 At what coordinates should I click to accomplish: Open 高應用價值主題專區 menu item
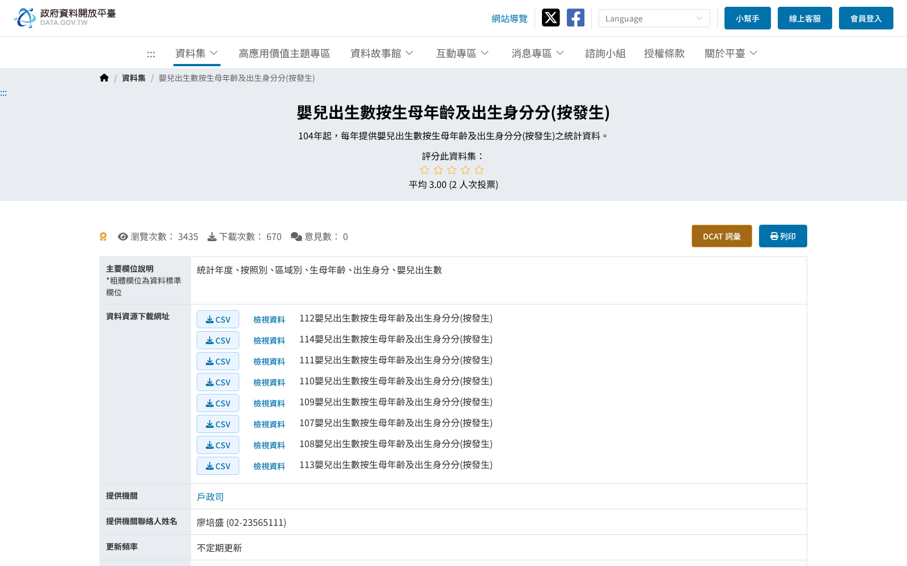[x=285, y=53]
